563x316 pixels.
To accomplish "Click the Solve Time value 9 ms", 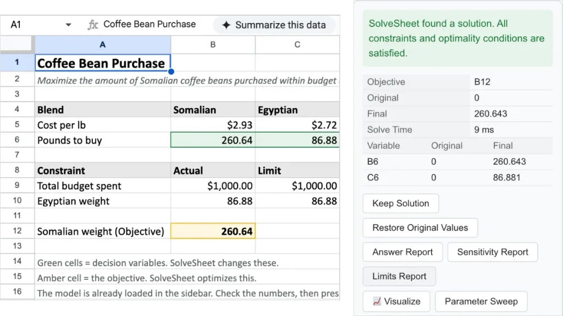I will point(484,129).
